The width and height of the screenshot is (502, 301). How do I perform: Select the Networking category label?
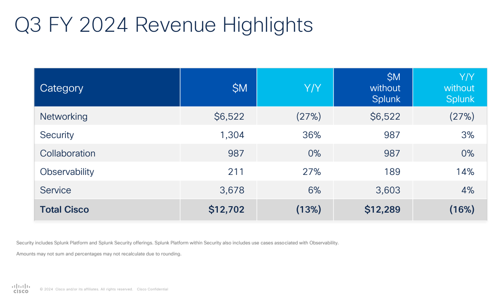click(x=64, y=116)
